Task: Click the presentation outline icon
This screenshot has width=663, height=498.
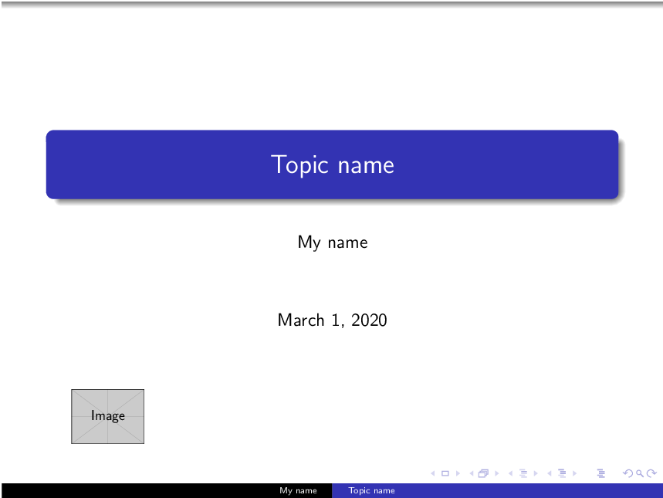Action: (602, 473)
